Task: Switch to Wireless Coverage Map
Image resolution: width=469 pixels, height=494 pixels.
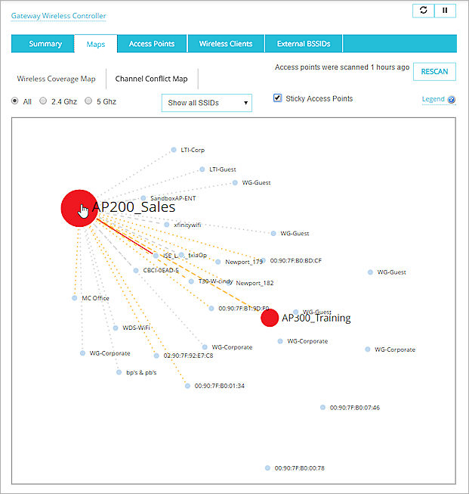Action: tap(57, 79)
